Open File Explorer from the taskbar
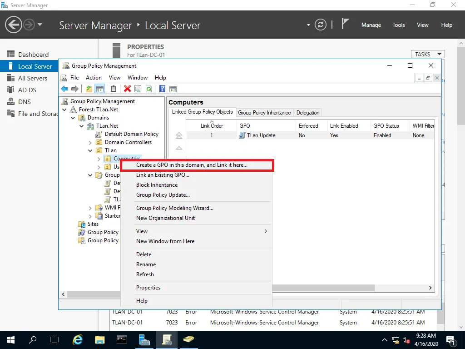465x349 pixels. (x=99, y=340)
